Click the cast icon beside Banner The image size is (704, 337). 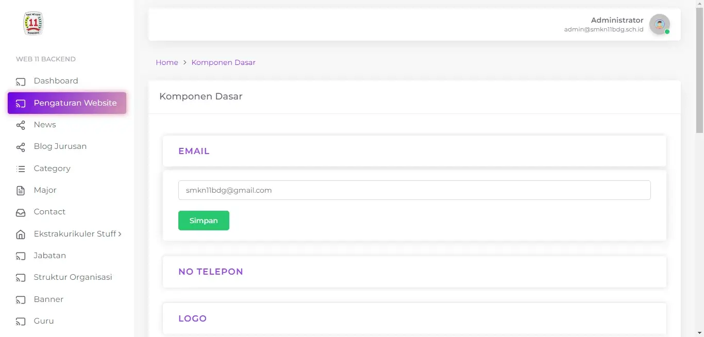21,300
